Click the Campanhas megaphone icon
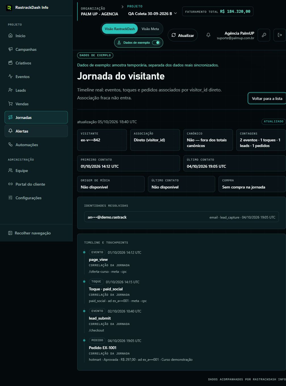The width and height of the screenshot is (286, 386). click(10, 49)
